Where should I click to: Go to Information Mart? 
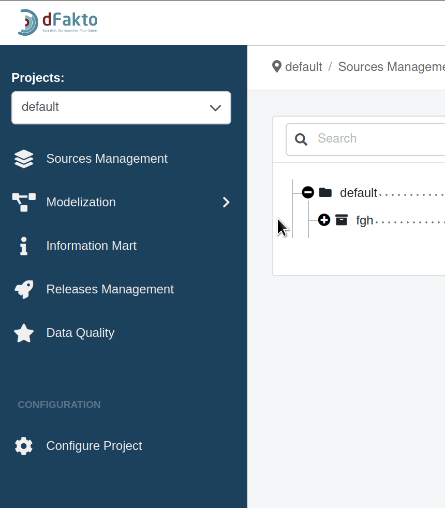[91, 246]
